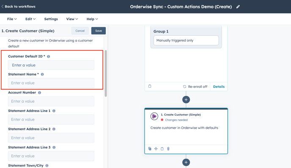The height and width of the screenshot is (168, 291).
Task: Focus Statement Address Line 2 field
Action: [x=51, y=138]
